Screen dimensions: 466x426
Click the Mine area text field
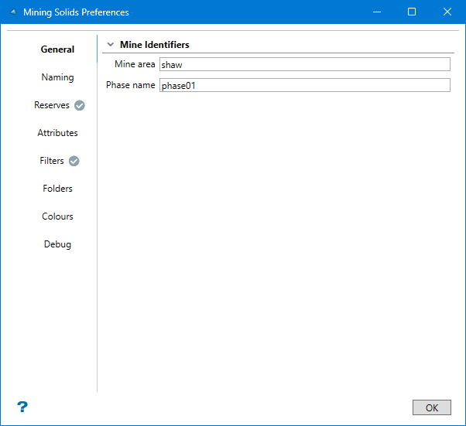coord(304,65)
